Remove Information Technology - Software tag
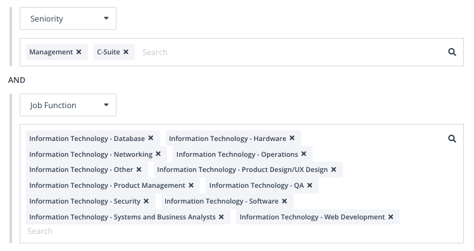The image size is (474, 251). click(x=284, y=201)
